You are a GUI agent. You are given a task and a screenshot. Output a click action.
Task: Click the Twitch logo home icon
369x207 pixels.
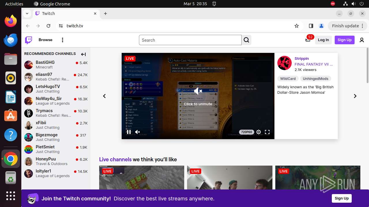click(x=29, y=40)
